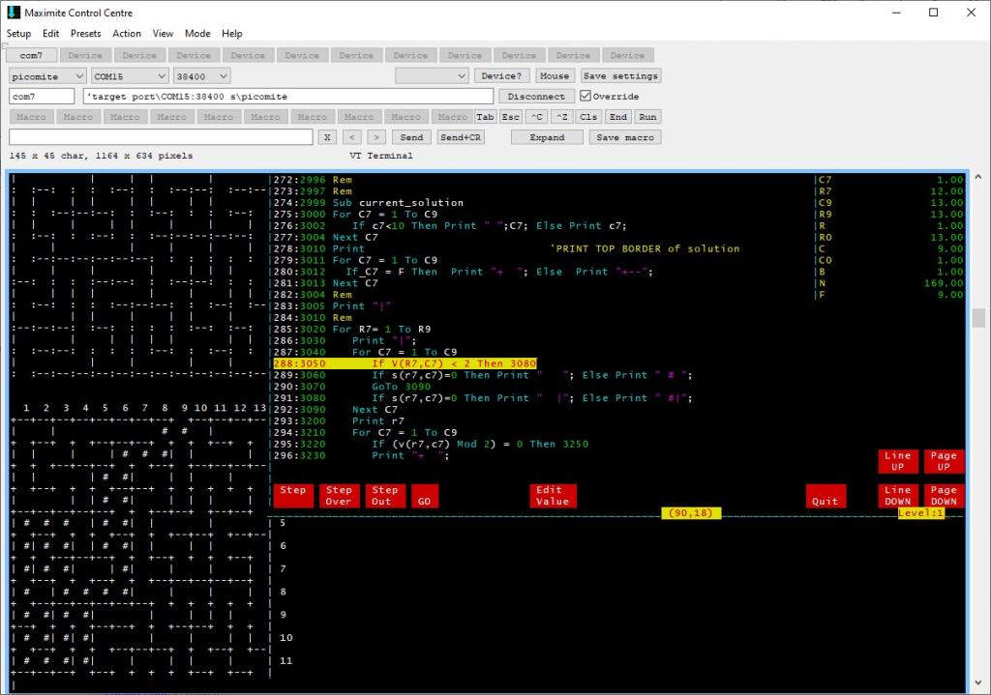This screenshot has height=695, width=991.
Task: Open the Presets menu
Action: 85,33
